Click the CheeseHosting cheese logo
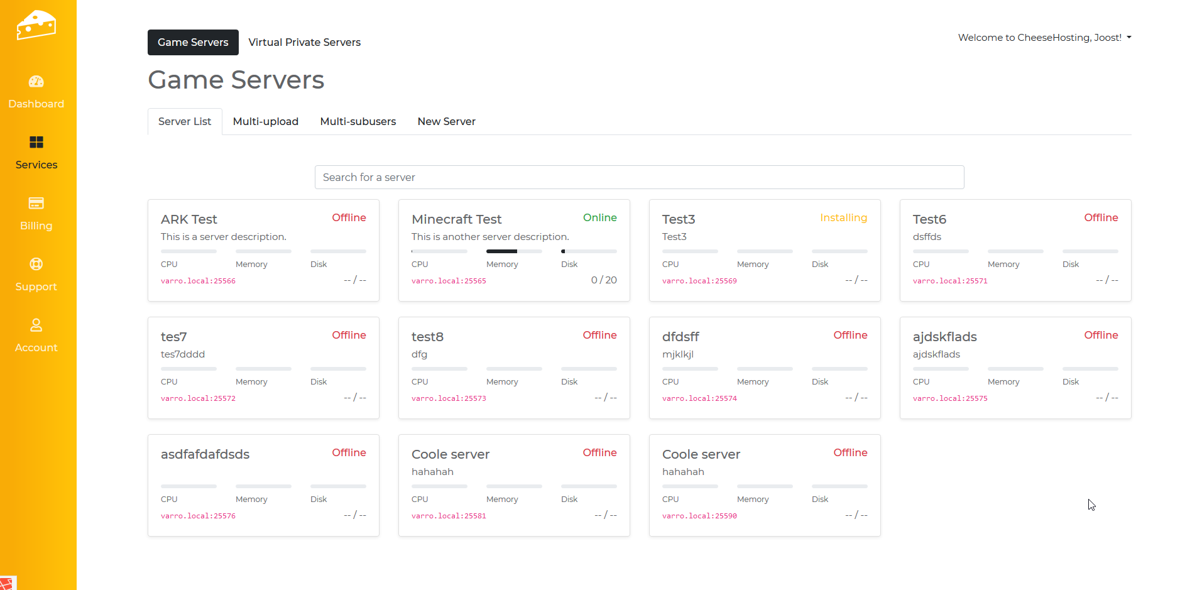1202x590 pixels. coord(36,25)
